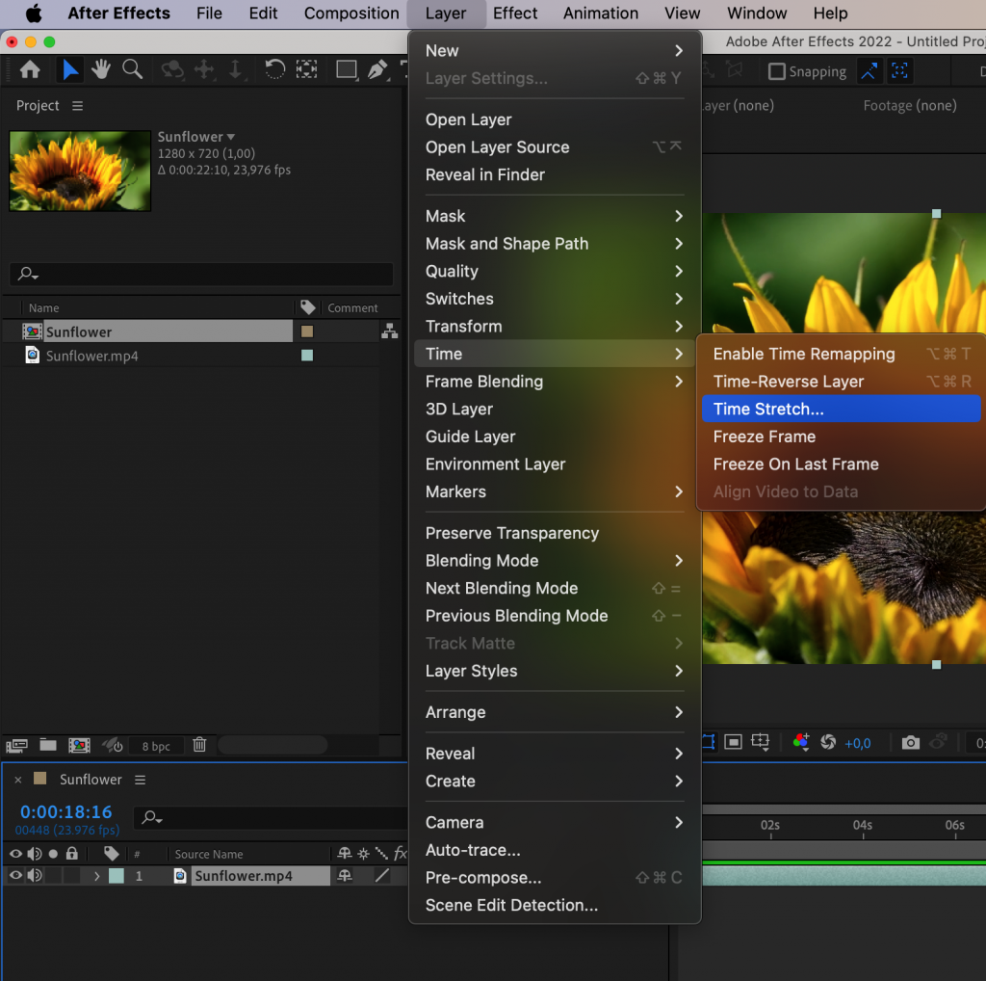Click the 8 bpc color depth button
This screenshot has width=986, height=981.
157,744
